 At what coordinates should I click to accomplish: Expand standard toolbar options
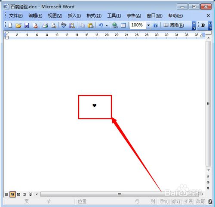[x=193, y=25]
